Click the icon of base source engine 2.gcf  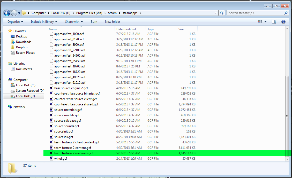pos(51,88)
